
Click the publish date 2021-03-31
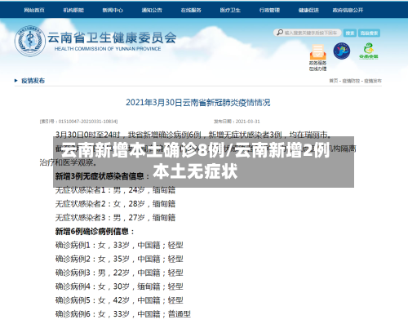[247, 122]
